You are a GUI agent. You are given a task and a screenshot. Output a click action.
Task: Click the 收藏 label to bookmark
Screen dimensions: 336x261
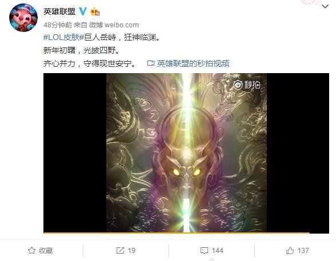coord(46,251)
